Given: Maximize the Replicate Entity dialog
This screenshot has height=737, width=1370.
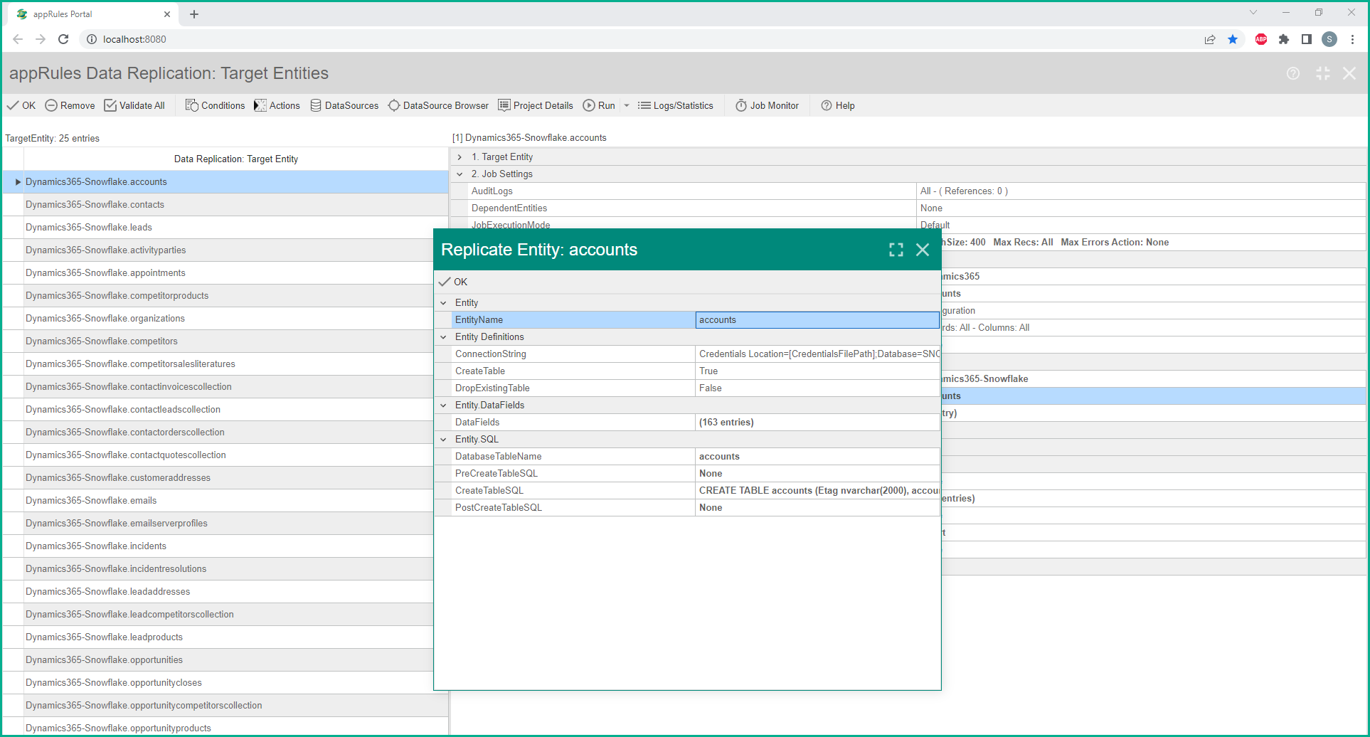Looking at the screenshot, I should (x=896, y=250).
